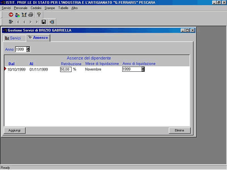Click the red round stop icon in toolbar
This screenshot has height=170, width=227.
coord(11,15)
